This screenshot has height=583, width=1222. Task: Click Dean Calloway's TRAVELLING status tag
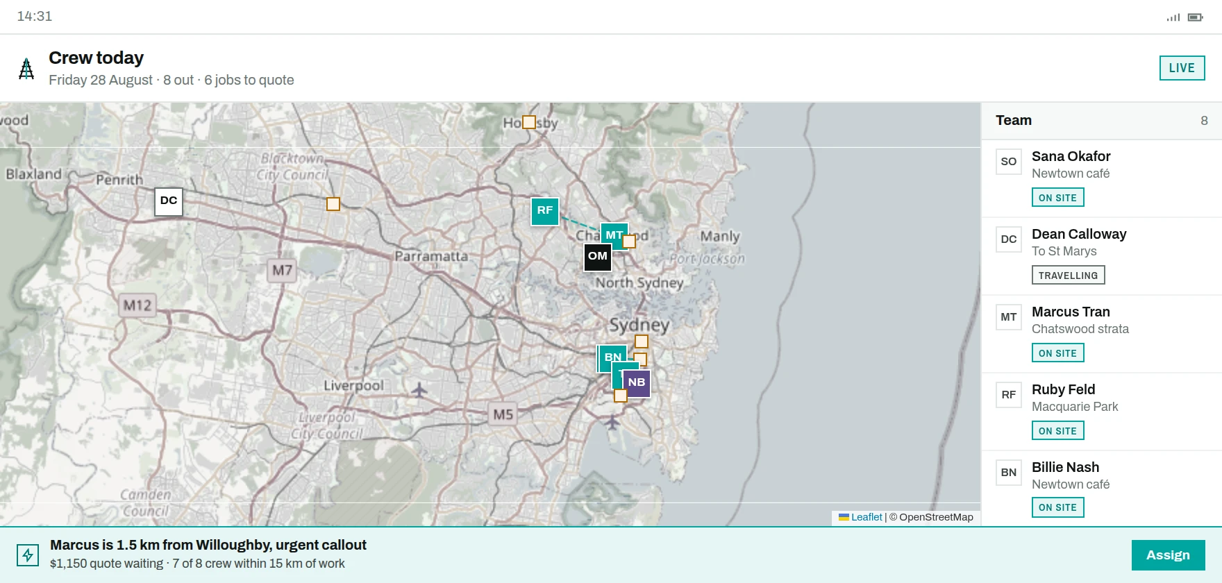coord(1068,276)
